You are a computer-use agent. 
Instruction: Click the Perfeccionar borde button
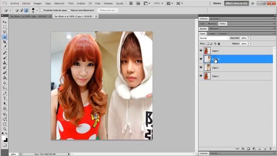[x=107, y=10]
